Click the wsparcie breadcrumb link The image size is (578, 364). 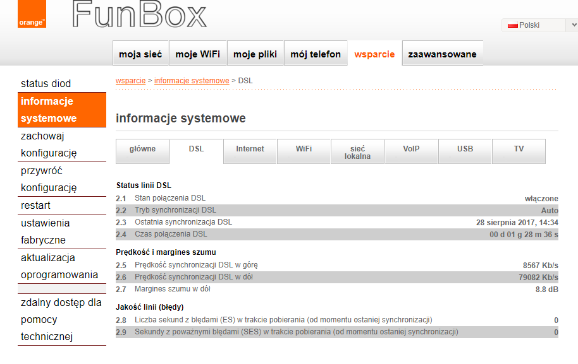click(130, 81)
